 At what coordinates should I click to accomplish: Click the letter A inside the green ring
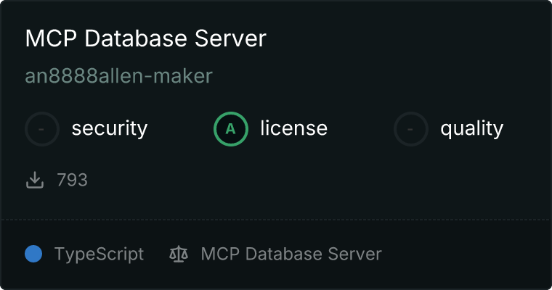[231, 129]
